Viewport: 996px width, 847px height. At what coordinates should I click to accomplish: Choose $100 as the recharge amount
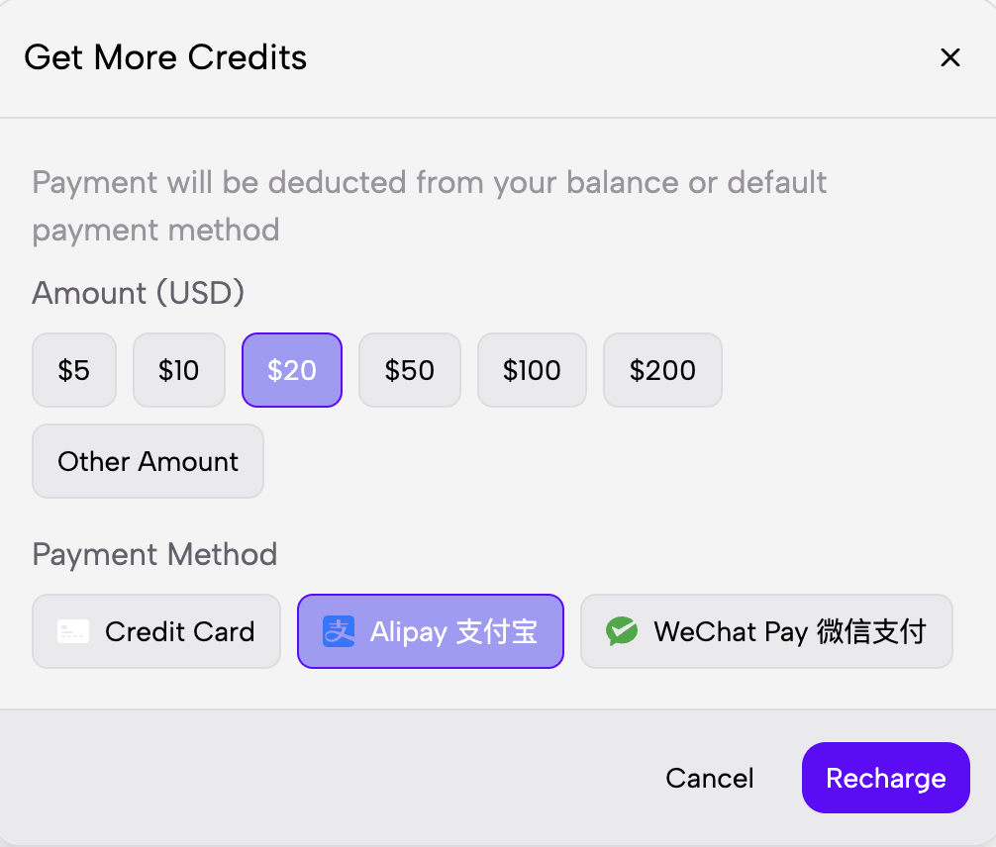532,370
